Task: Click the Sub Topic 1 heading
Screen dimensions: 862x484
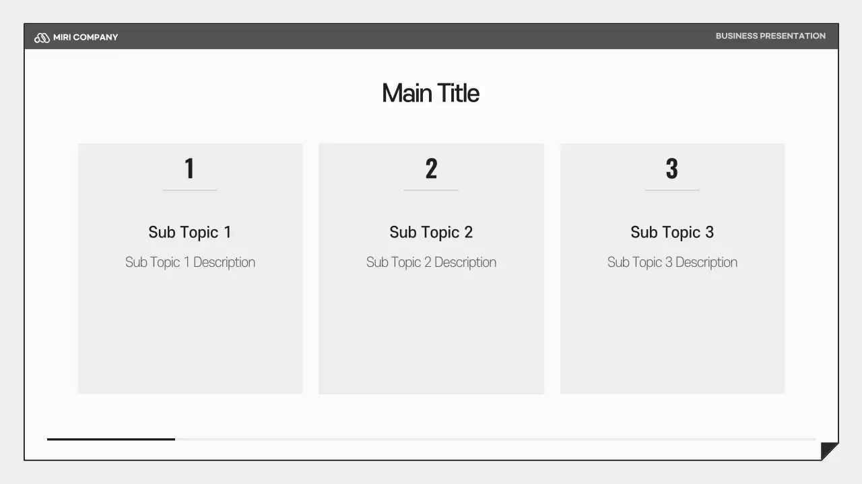Action: 190,233
